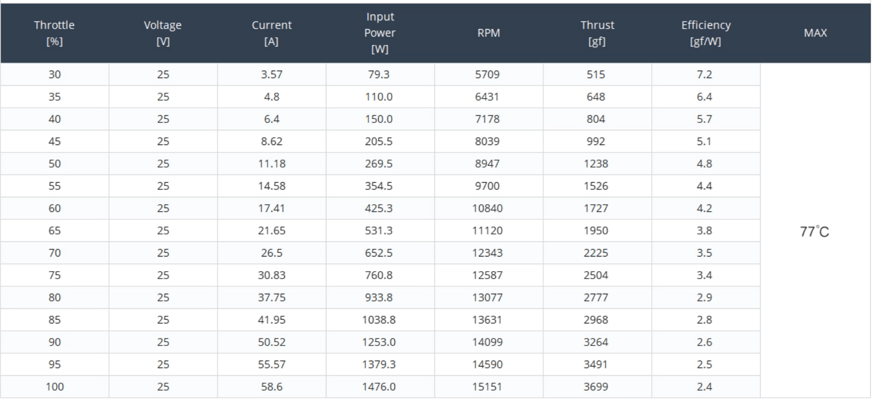Viewport: 874px width, 401px height.
Task: Click the 26.5 current cell
Action: 271,253
